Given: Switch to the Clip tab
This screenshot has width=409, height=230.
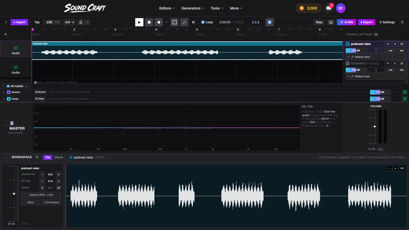Looking at the screenshot, I should (x=48, y=157).
